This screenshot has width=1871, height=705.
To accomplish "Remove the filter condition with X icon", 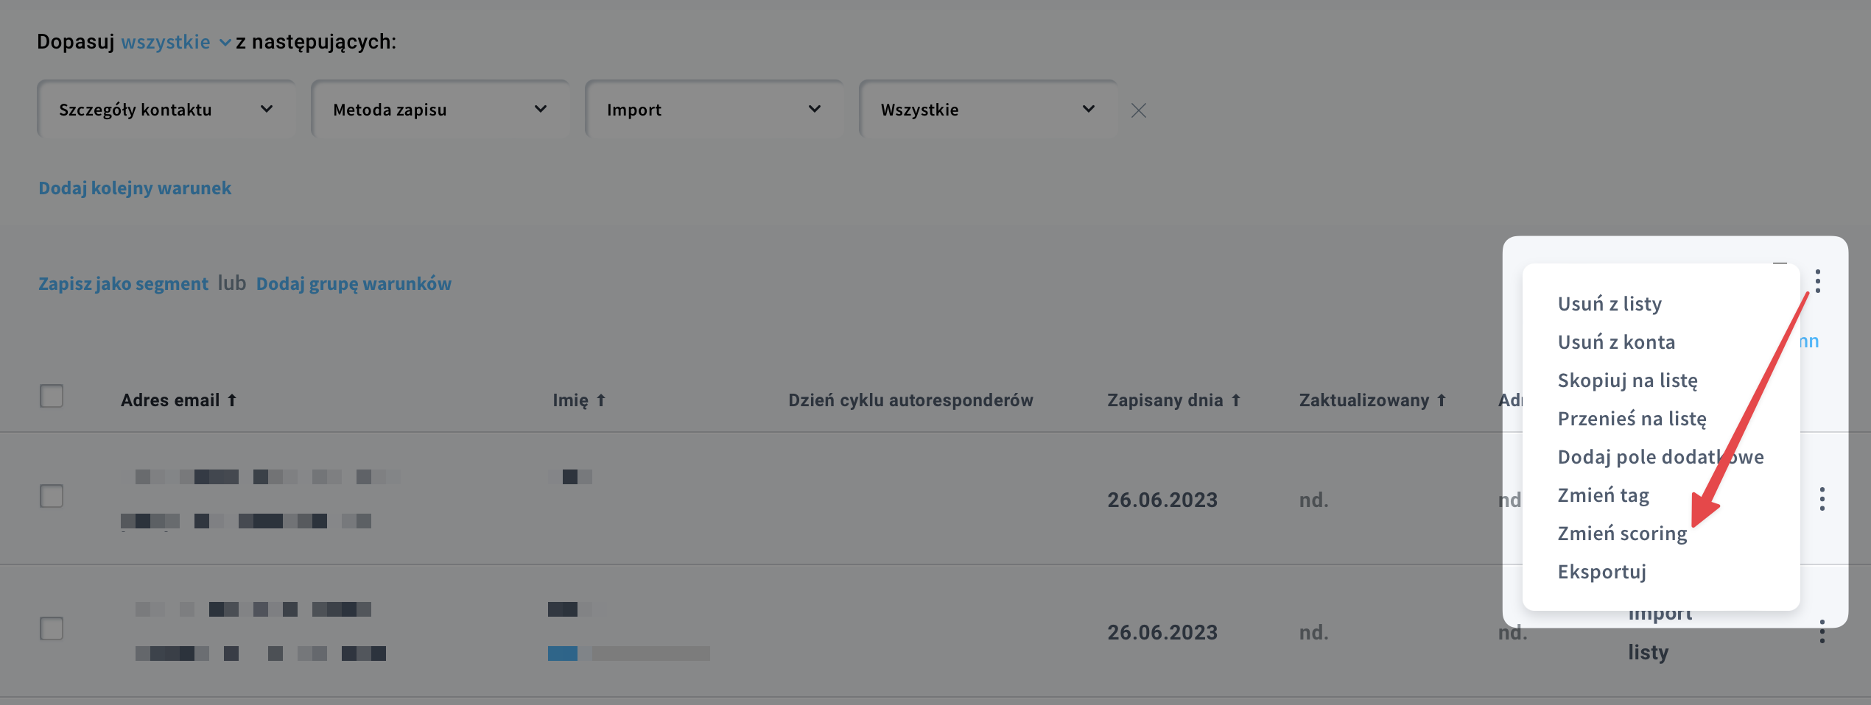I will [x=1139, y=110].
